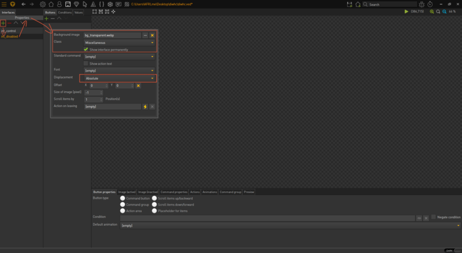462x253 pixels.
Task: Open the game settings gear icon
Action: (43, 4)
